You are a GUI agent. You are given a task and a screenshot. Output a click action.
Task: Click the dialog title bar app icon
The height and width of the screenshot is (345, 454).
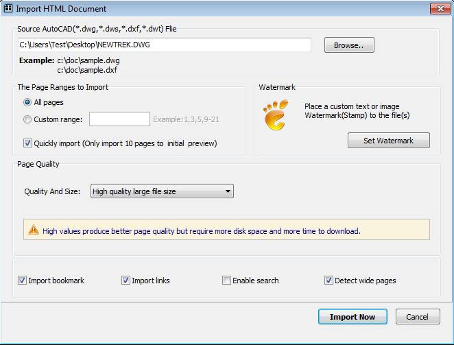pyautogui.click(x=8, y=9)
